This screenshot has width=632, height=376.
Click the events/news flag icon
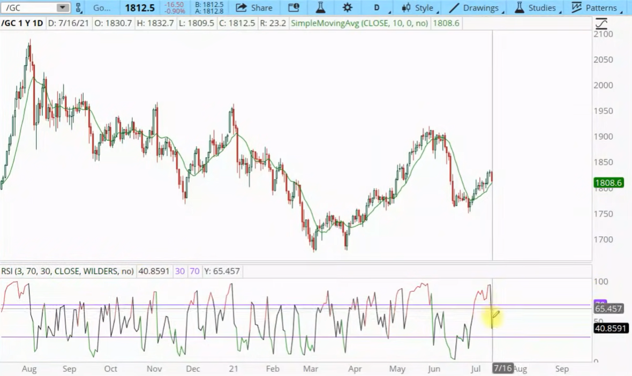pyautogui.click(x=294, y=7)
